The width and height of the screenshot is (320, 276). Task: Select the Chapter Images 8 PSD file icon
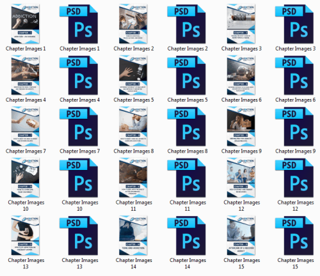pos(186,126)
